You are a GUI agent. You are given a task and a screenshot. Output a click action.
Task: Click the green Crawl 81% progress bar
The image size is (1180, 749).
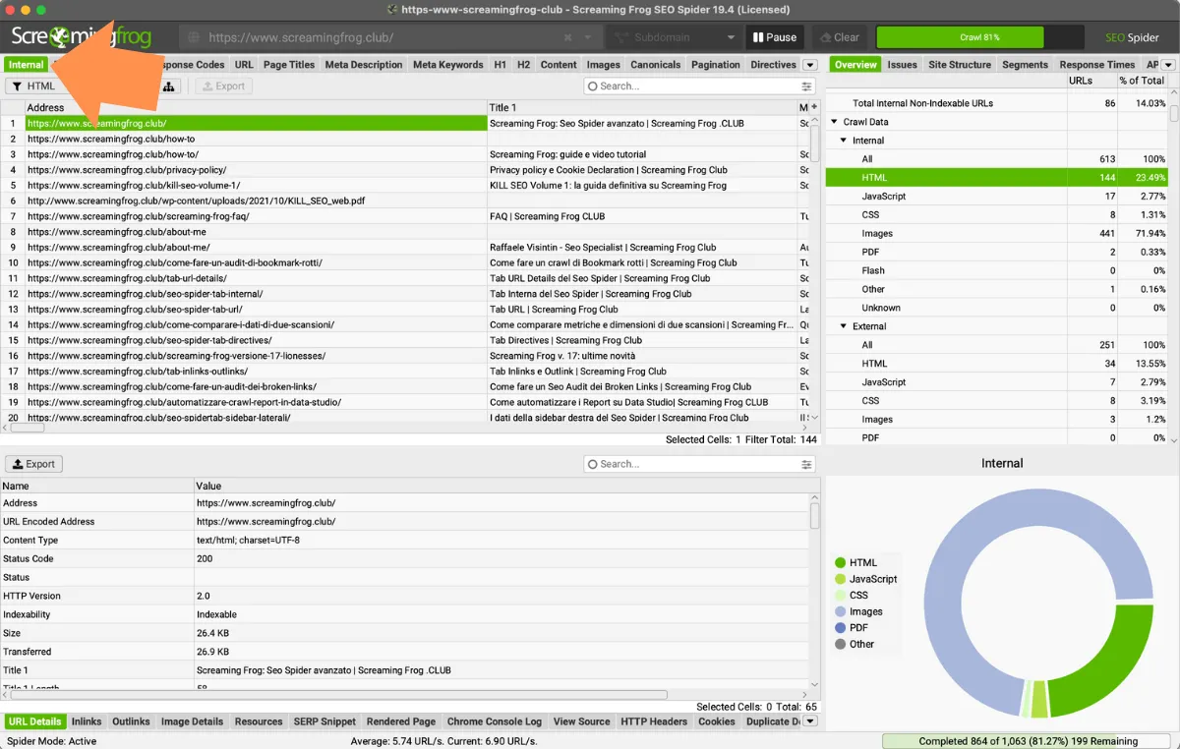click(x=959, y=37)
